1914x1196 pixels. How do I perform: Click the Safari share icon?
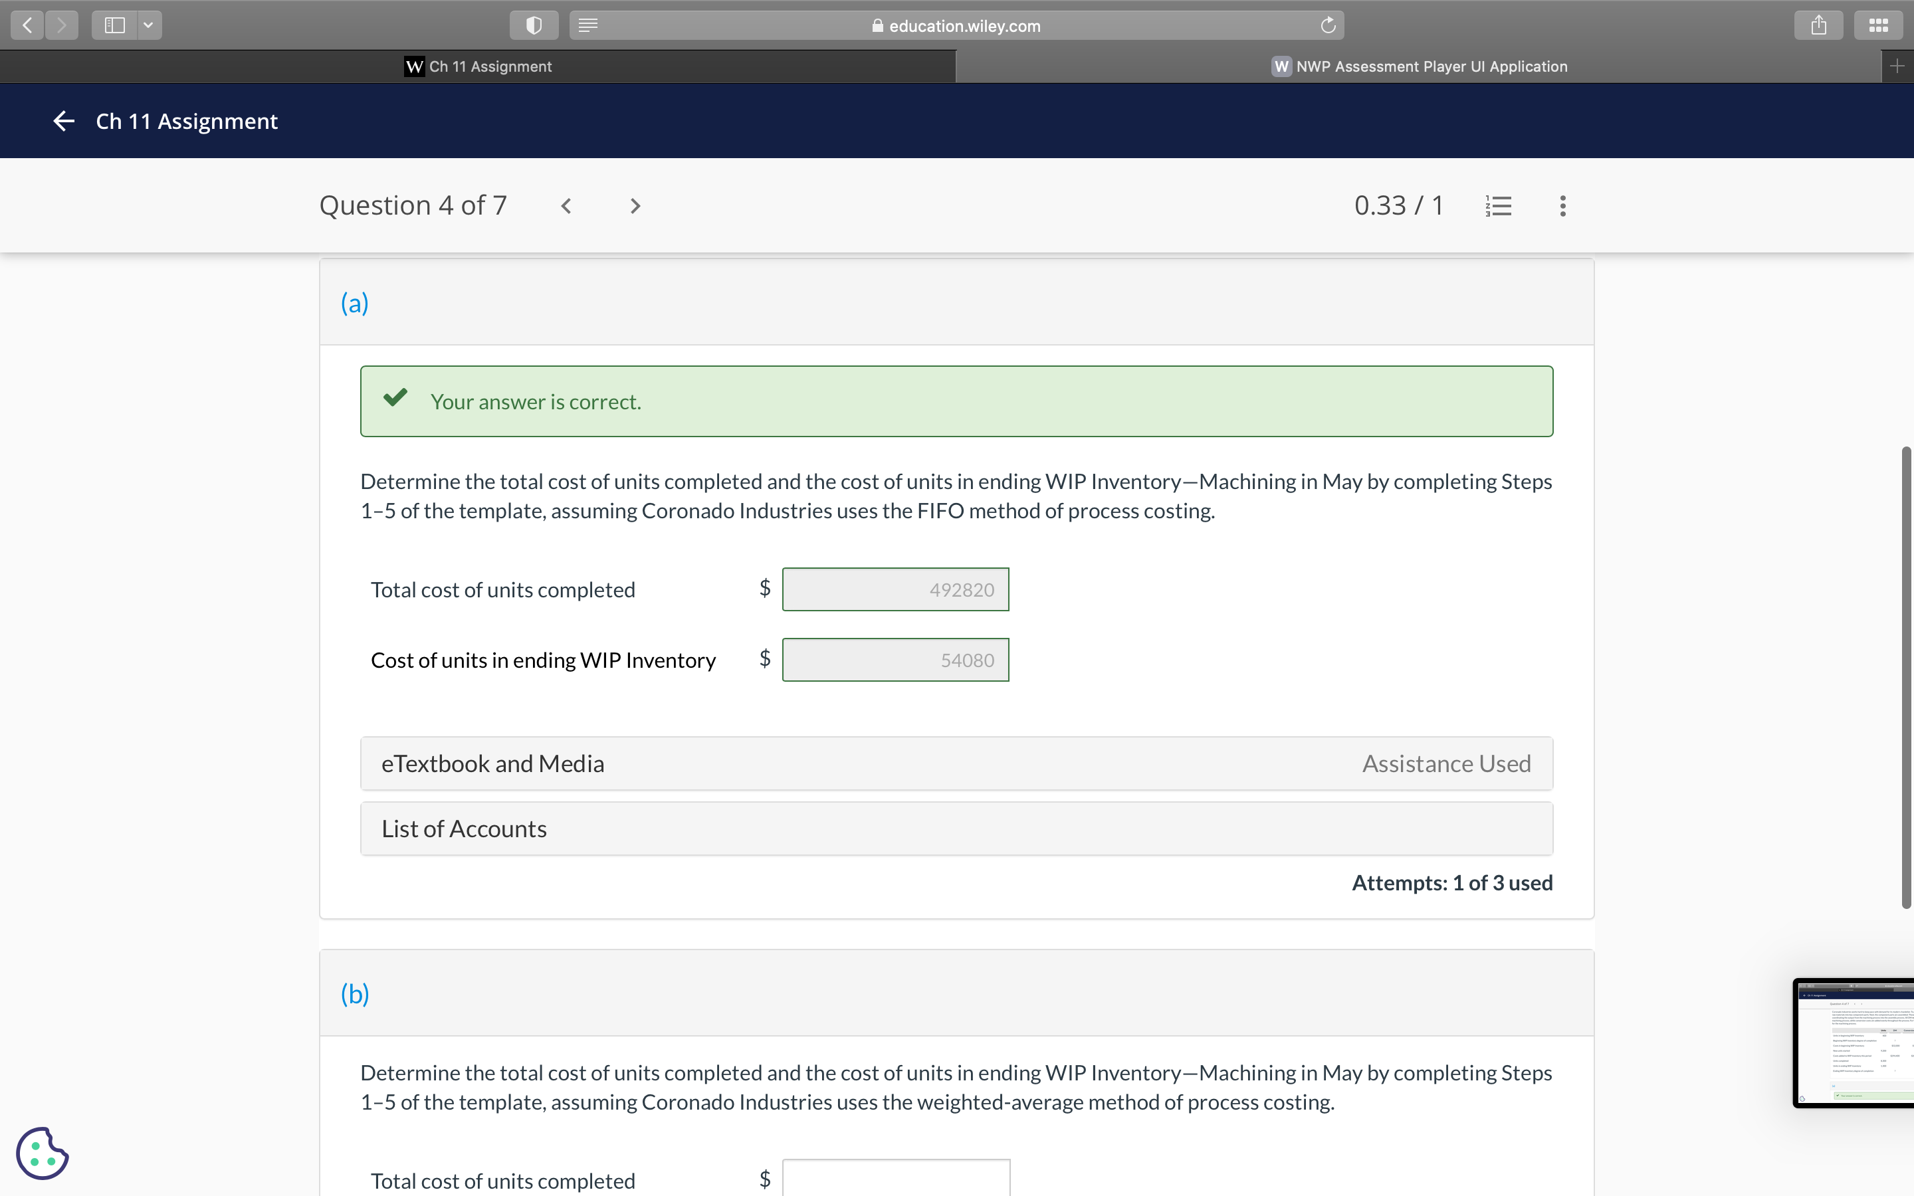pyautogui.click(x=1818, y=25)
